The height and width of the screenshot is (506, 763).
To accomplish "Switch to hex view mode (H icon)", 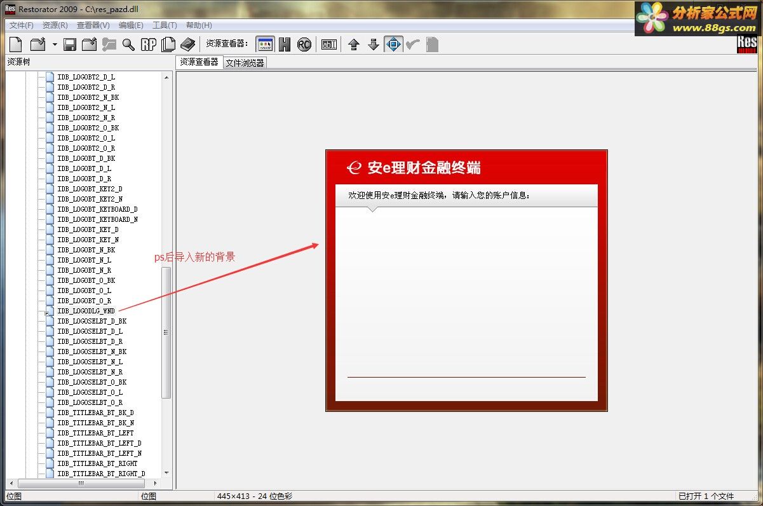I will 285,44.
